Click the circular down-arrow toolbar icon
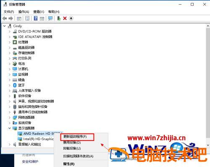 [x=71, y=18]
